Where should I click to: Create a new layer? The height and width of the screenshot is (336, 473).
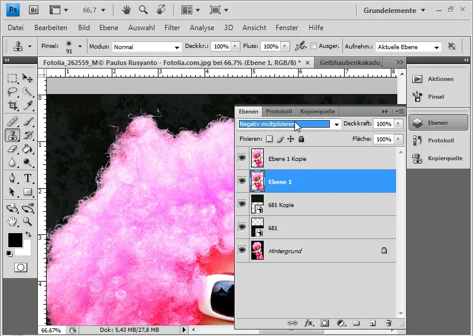(372, 323)
